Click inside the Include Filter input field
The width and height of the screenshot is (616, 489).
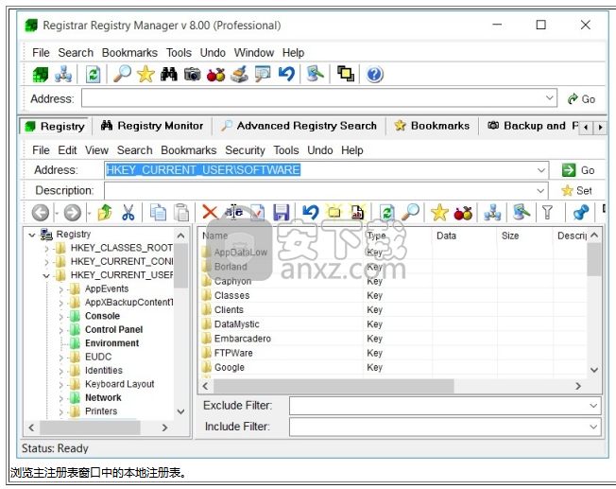click(x=437, y=427)
